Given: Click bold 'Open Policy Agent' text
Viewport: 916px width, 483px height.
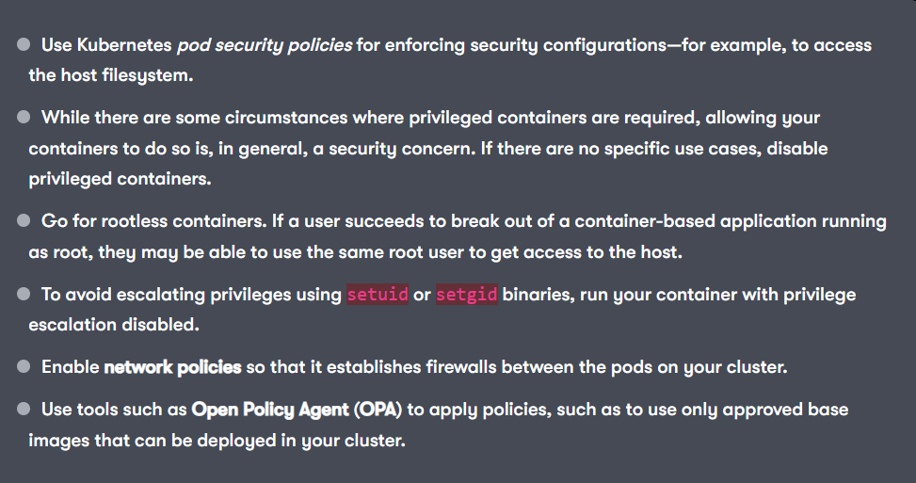Looking at the screenshot, I should tap(270, 410).
